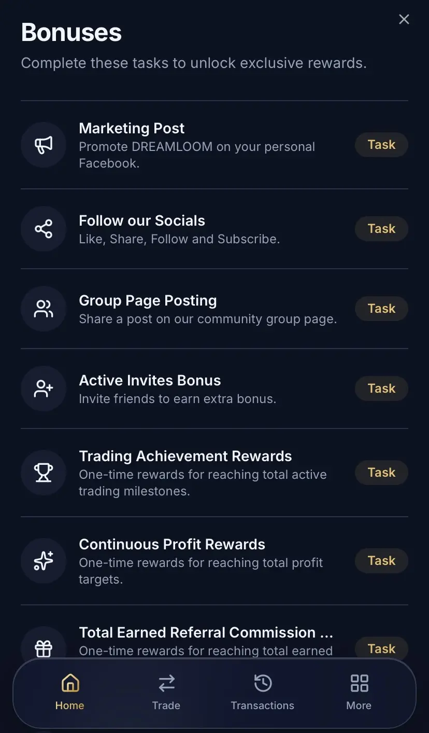
Task: Click the Task button for Continuous Profit Rewards
Action: click(381, 561)
